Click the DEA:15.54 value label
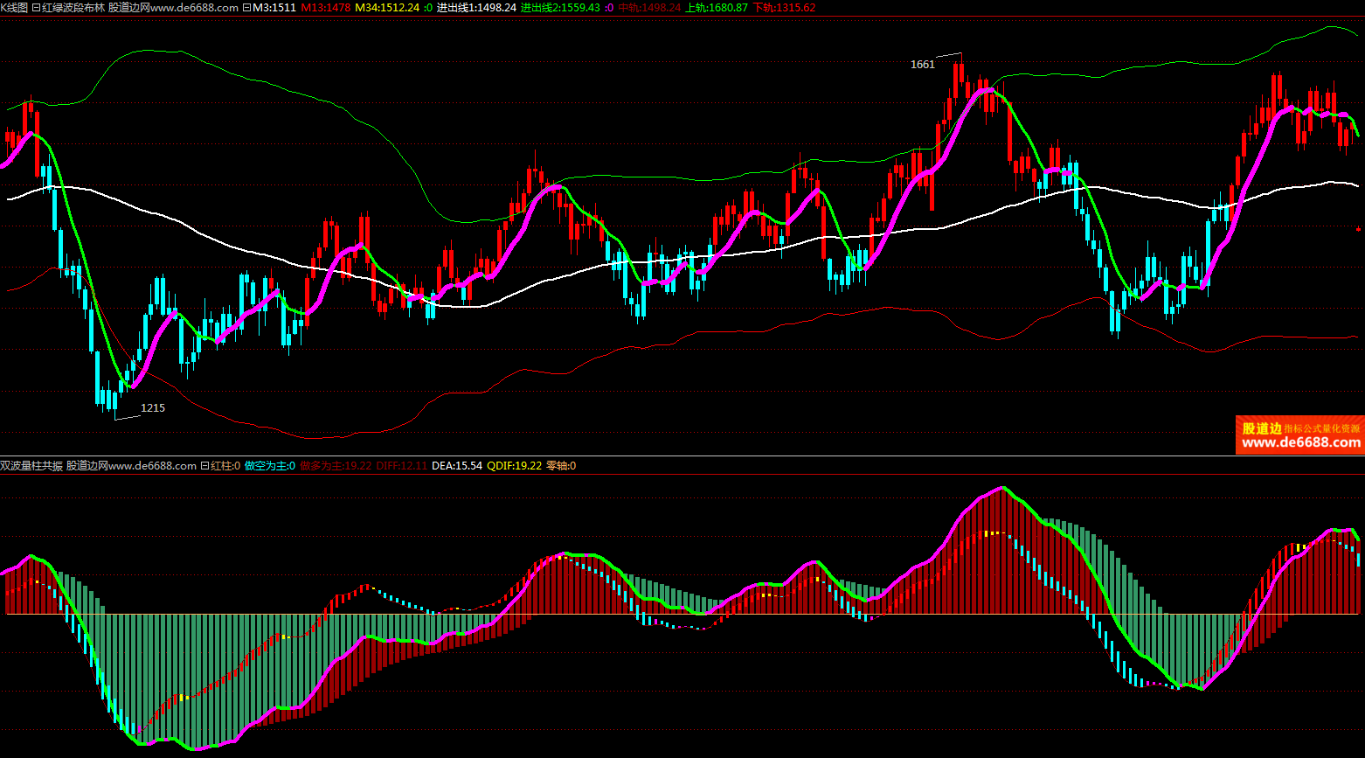This screenshot has width=1365, height=758. click(457, 466)
